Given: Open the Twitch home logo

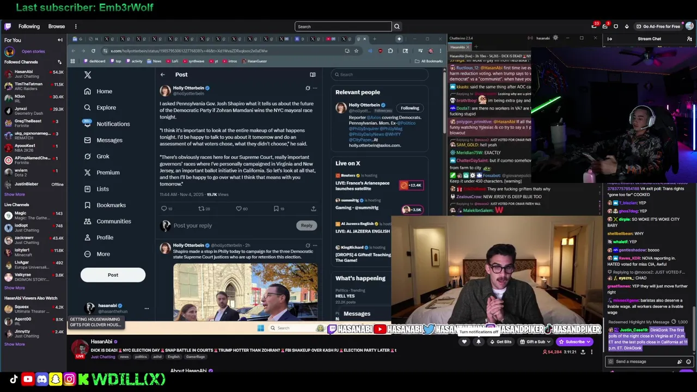Looking at the screenshot, I should coord(8,26).
